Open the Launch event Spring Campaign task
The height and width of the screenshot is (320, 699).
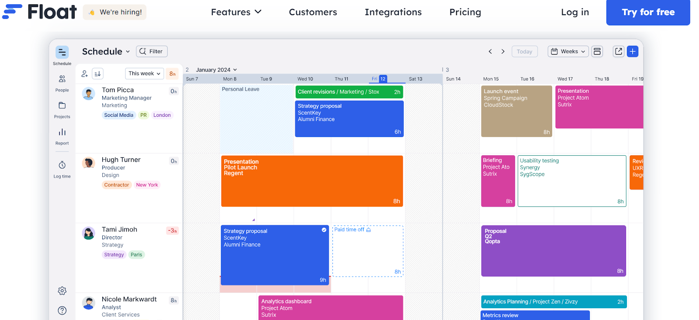[516, 111]
